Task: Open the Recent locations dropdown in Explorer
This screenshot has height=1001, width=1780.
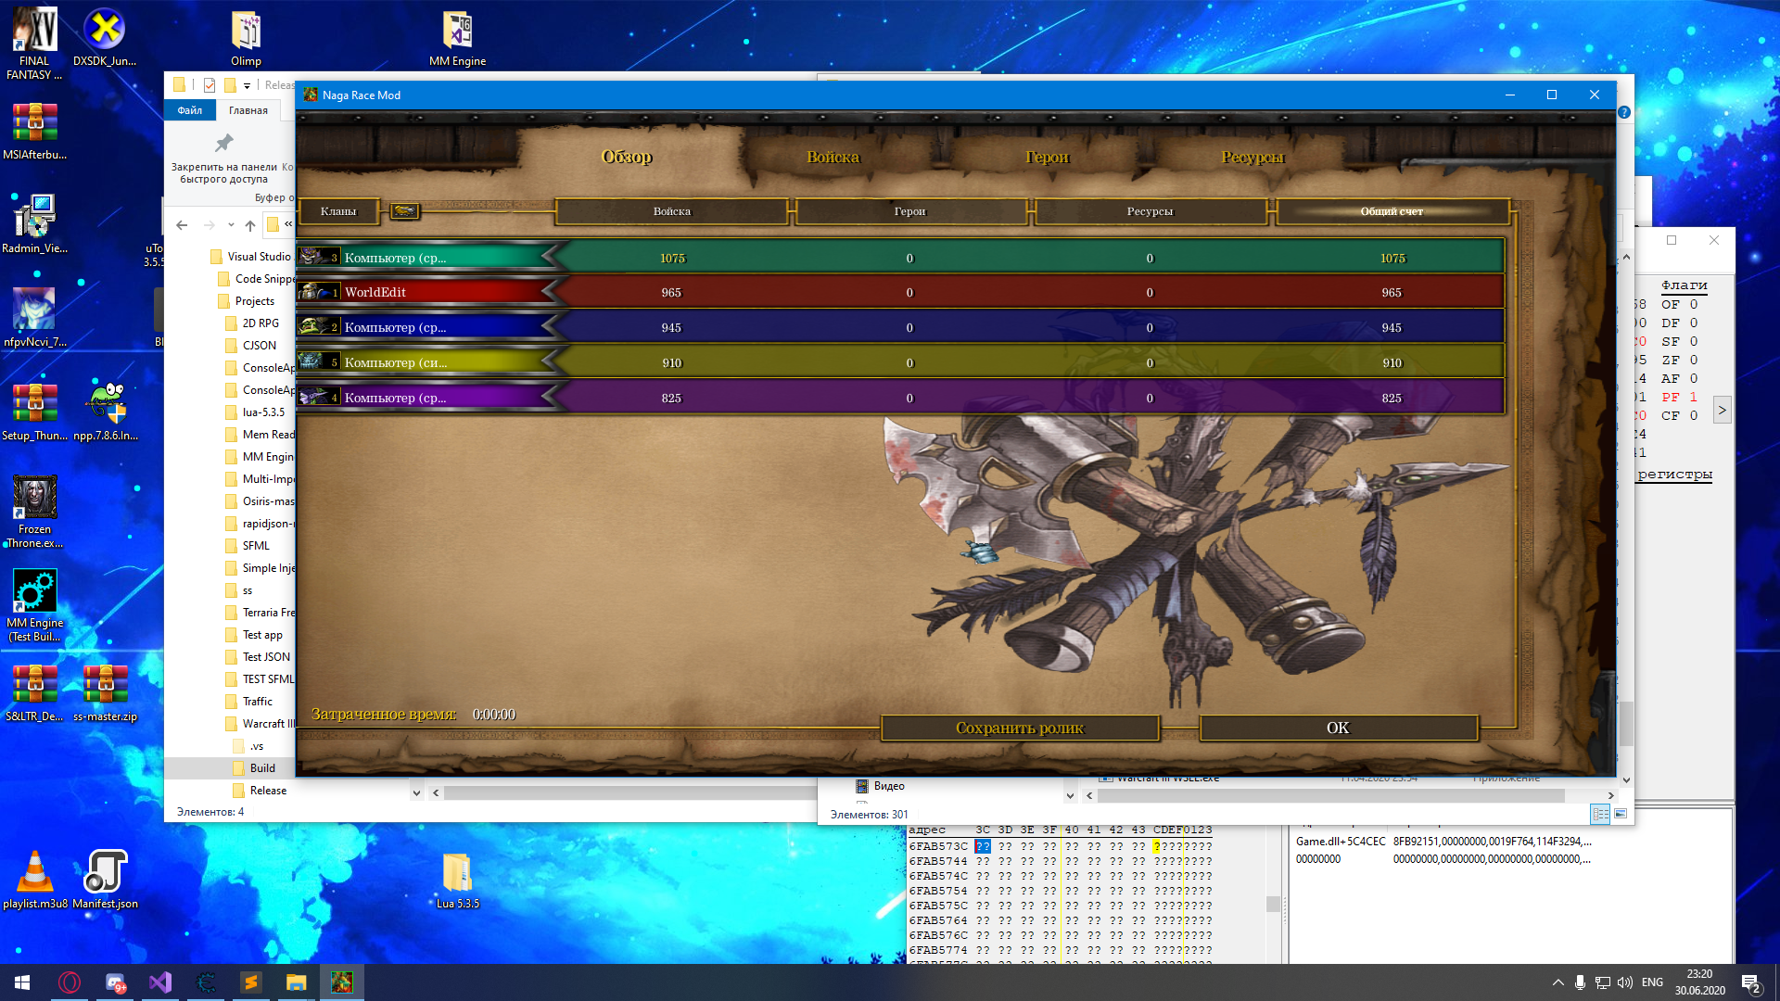Action: click(231, 225)
